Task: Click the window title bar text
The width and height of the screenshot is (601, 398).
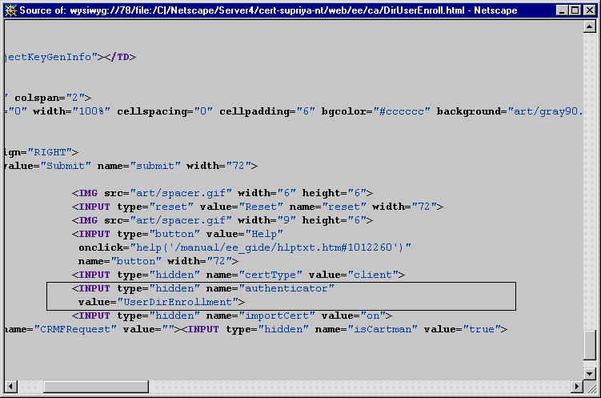Action: [268, 10]
